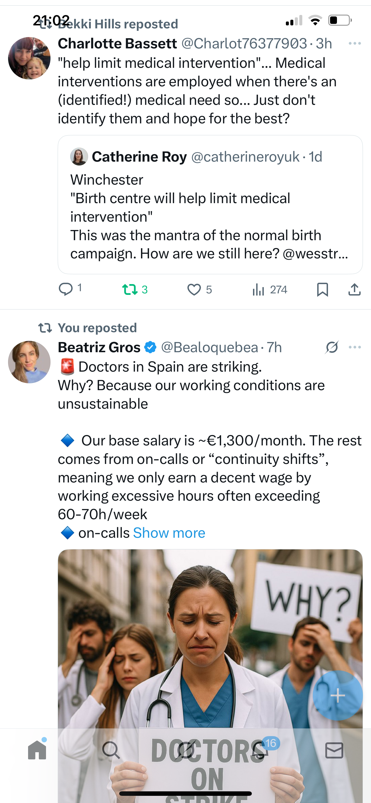
Task: Like Charlotte Bassett's post
Action: pyautogui.click(x=194, y=289)
